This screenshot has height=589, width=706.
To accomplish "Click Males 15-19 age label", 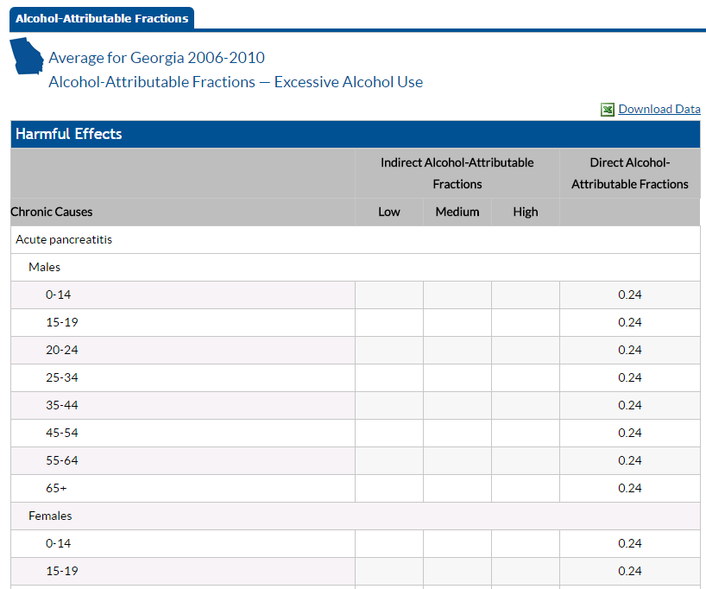I will click(61, 322).
